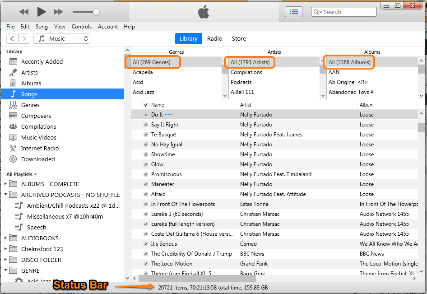Collapse the GENRE folder
The image size is (427, 294).
click(5, 271)
